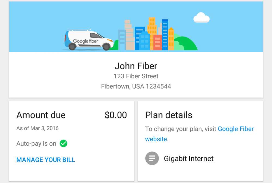Click the Google Fiber logo on the van
The image size is (272, 183).
[x=86, y=41]
